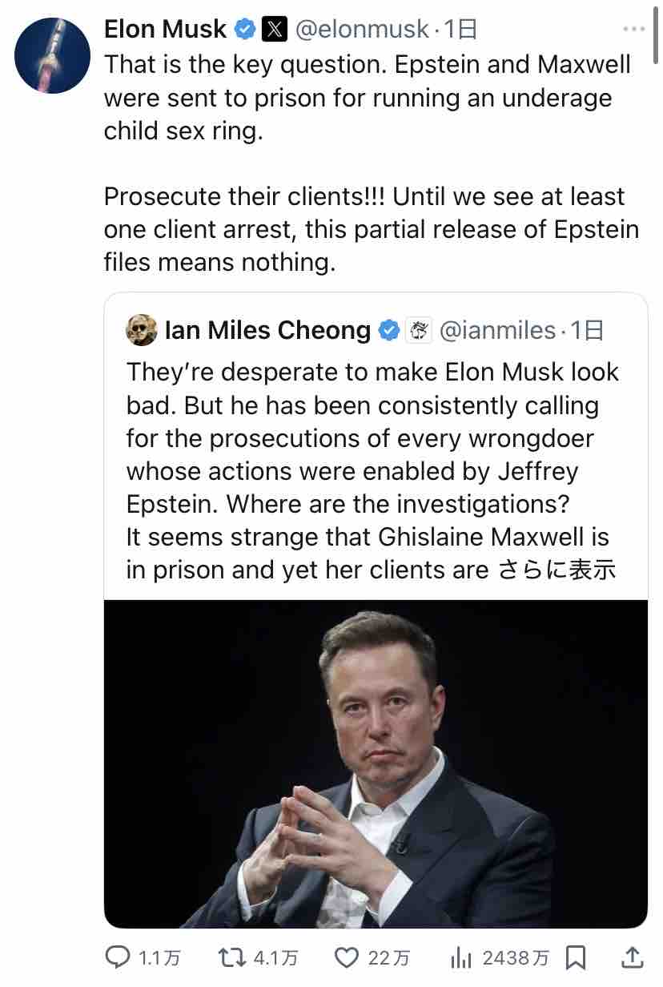The height and width of the screenshot is (987, 663).
Task: Tap the affiliate badge next to Ian Miles Cheong
Action: (x=419, y=330)
